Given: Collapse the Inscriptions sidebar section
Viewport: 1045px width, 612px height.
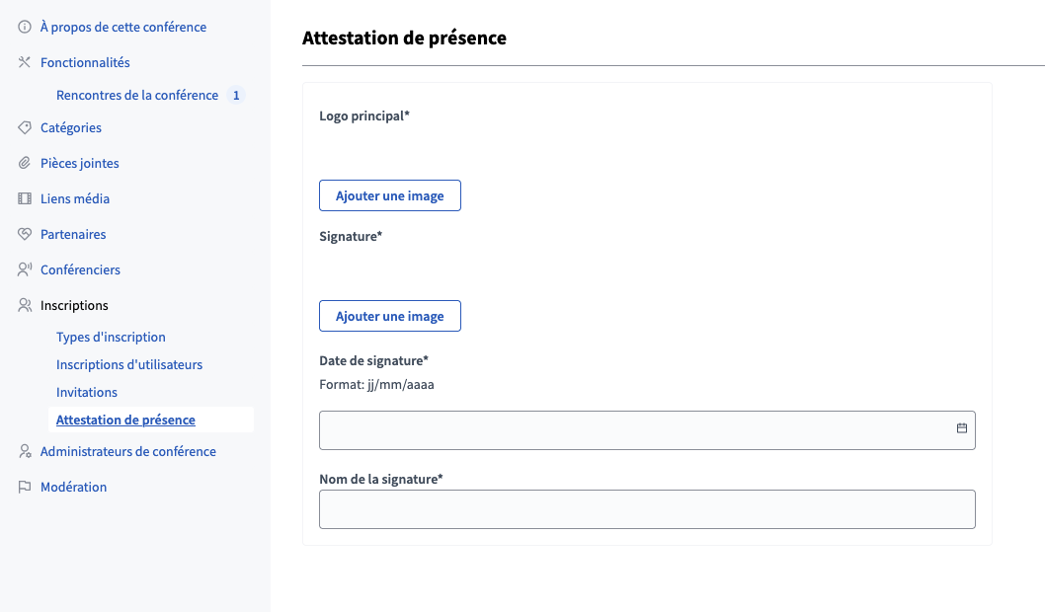Looking at the screenshot, I should point(74,305).
